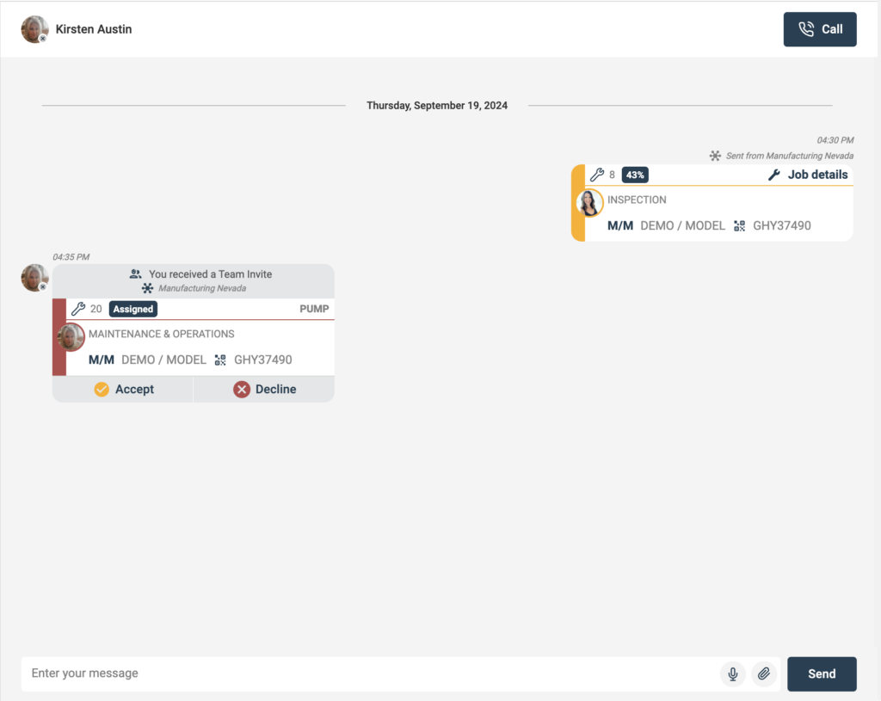
Task: Click the MAINTENANCE & OPERATIONS title
Action: point(161,335)
